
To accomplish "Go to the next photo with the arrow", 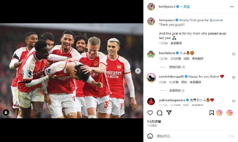I will (x=138, y=71).
